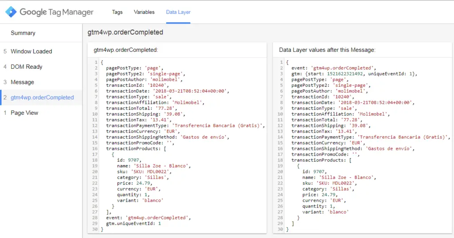Select the Data Layer tab

178,12
